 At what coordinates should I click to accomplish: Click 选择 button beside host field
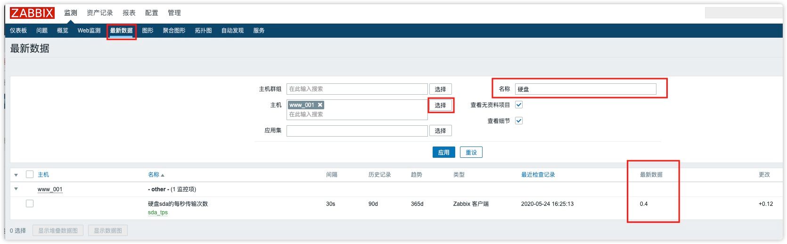tap(441, 105)
